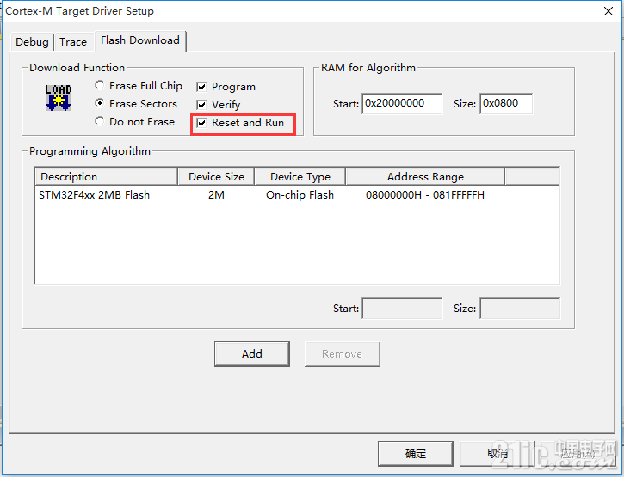Cancel with the 取消 button
The width and height of the screenshot is (624, 477).
click(497, 454)
